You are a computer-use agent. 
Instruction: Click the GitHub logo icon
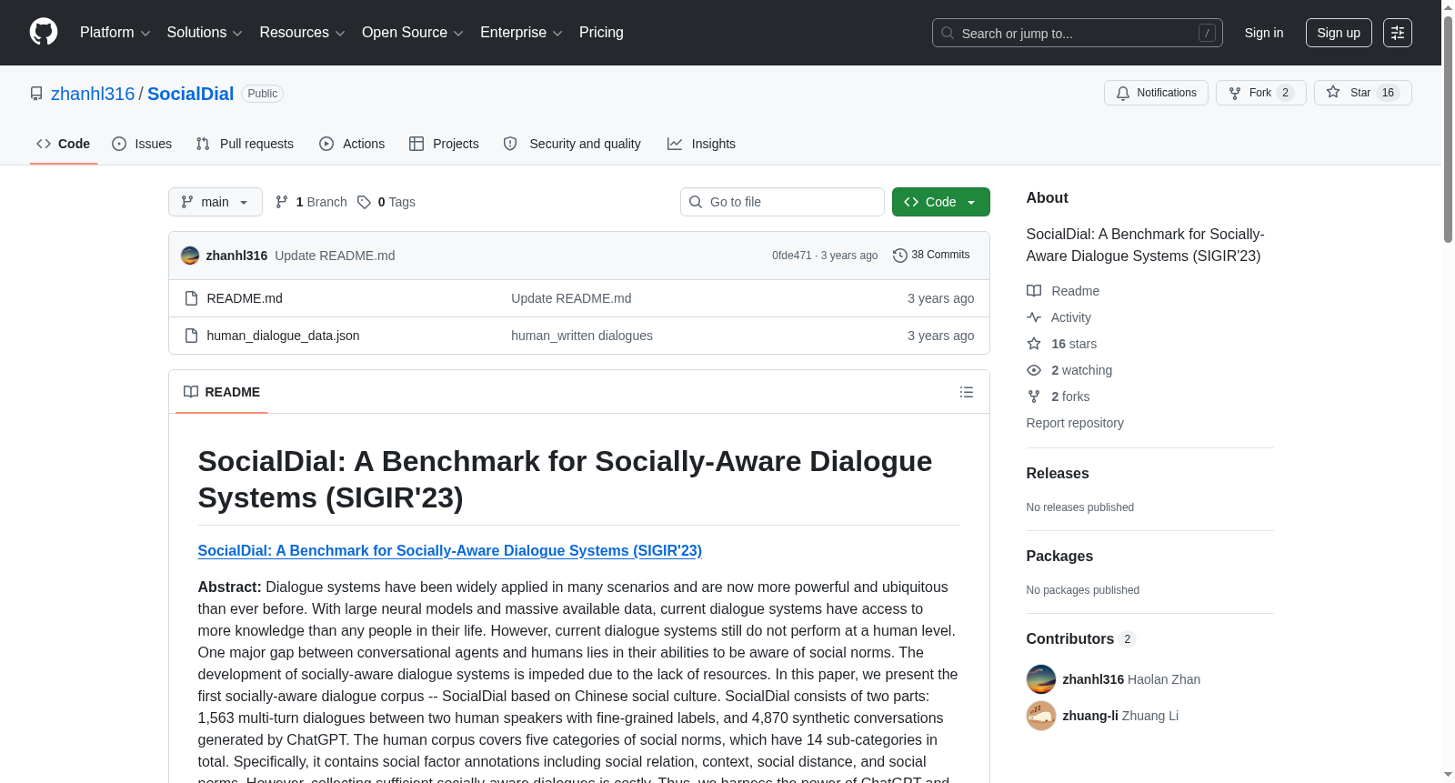click(x=44, y=33)
